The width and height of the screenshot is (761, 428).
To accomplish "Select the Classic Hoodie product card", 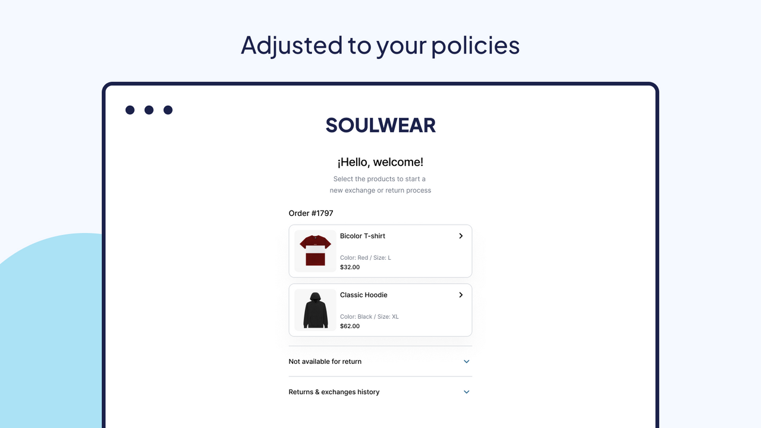I will tap(380, 310).
